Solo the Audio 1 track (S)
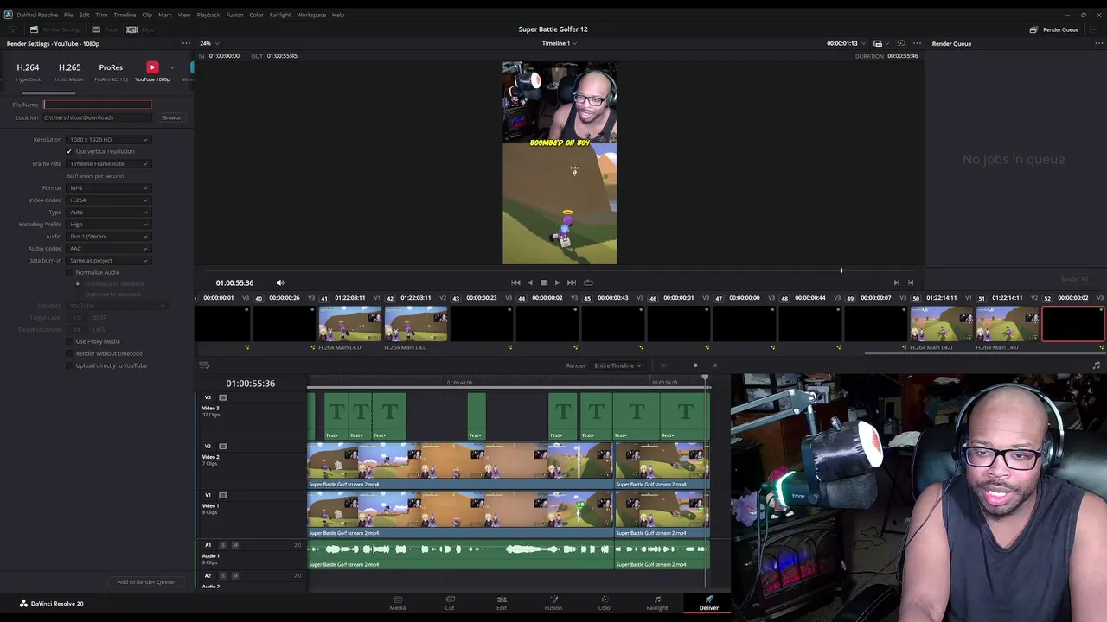Viewport: 1107px width, 622px height. (223, 545)
